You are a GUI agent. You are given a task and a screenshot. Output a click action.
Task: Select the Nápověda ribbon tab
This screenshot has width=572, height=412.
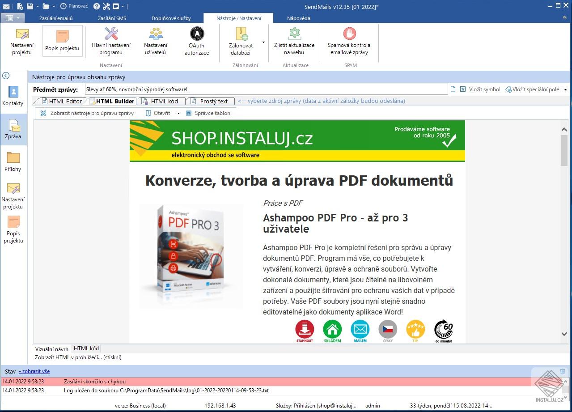[x=299, y=18]
